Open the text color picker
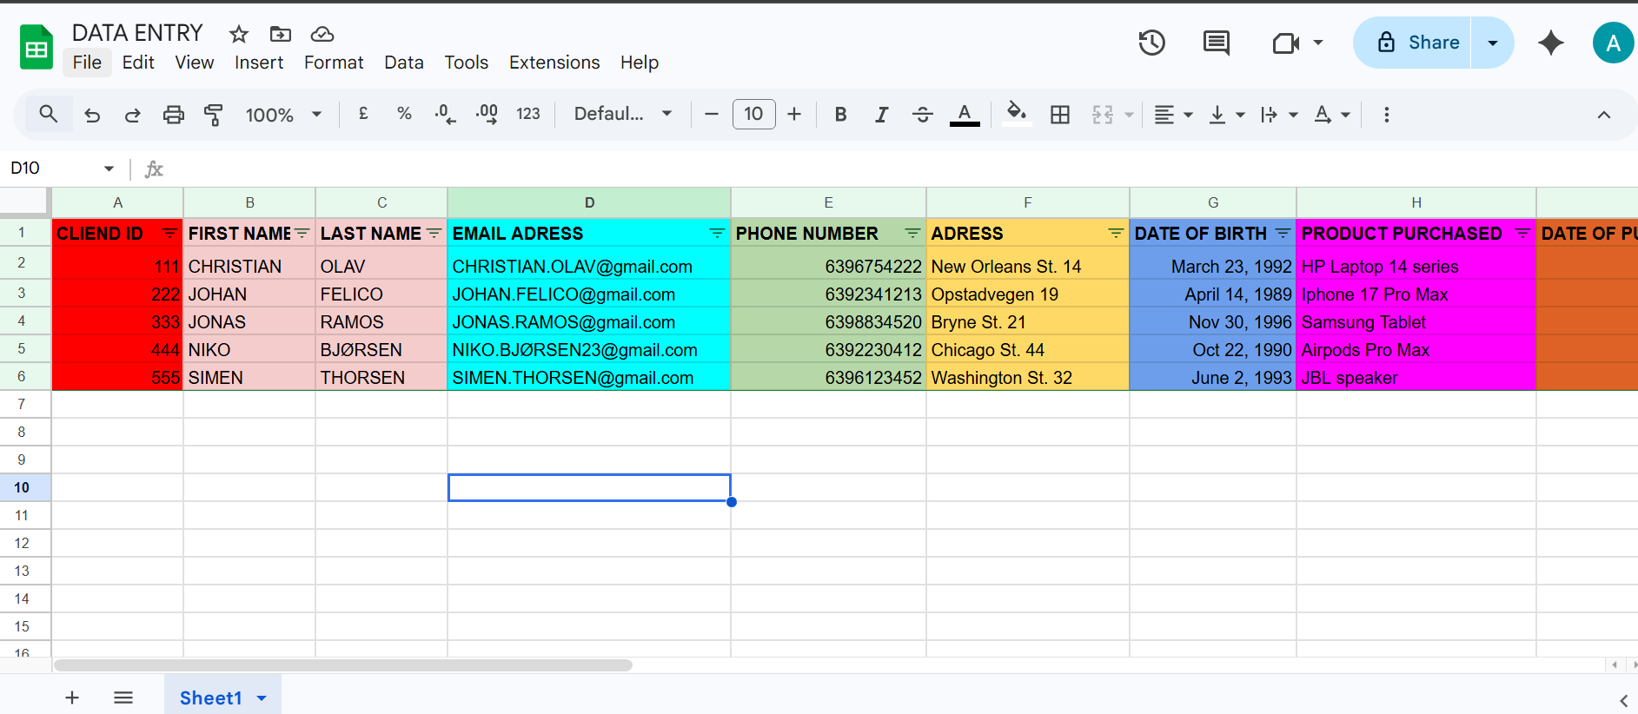 pyautogui.click(x=965, y=115)
